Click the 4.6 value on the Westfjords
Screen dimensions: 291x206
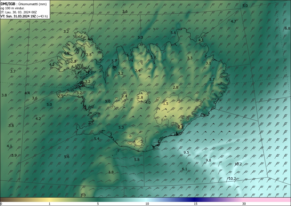[x=90, y=39]
